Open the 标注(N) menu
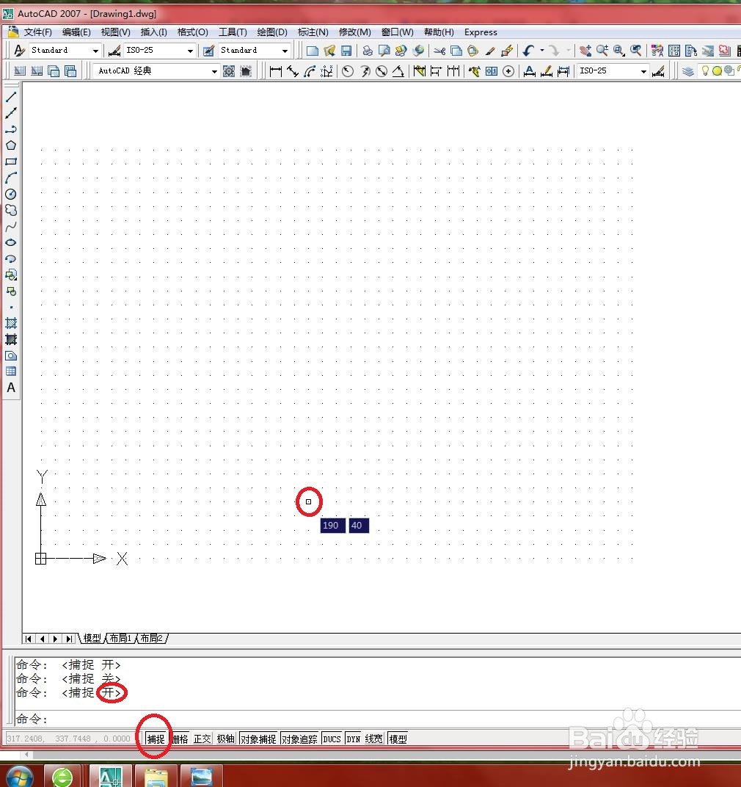 click(x=313, y=32)
